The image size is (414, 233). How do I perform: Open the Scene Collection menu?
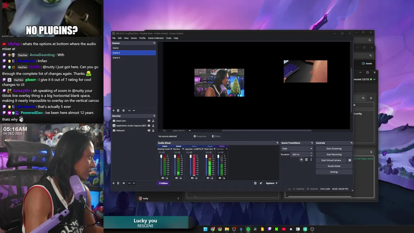pyautogui.click(x=156, y=38)
